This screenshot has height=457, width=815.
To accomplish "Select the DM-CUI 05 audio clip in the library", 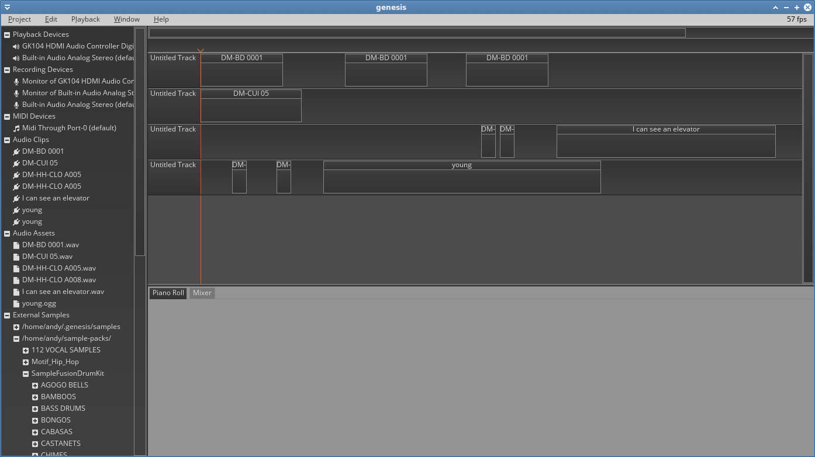I will [40, 163].
